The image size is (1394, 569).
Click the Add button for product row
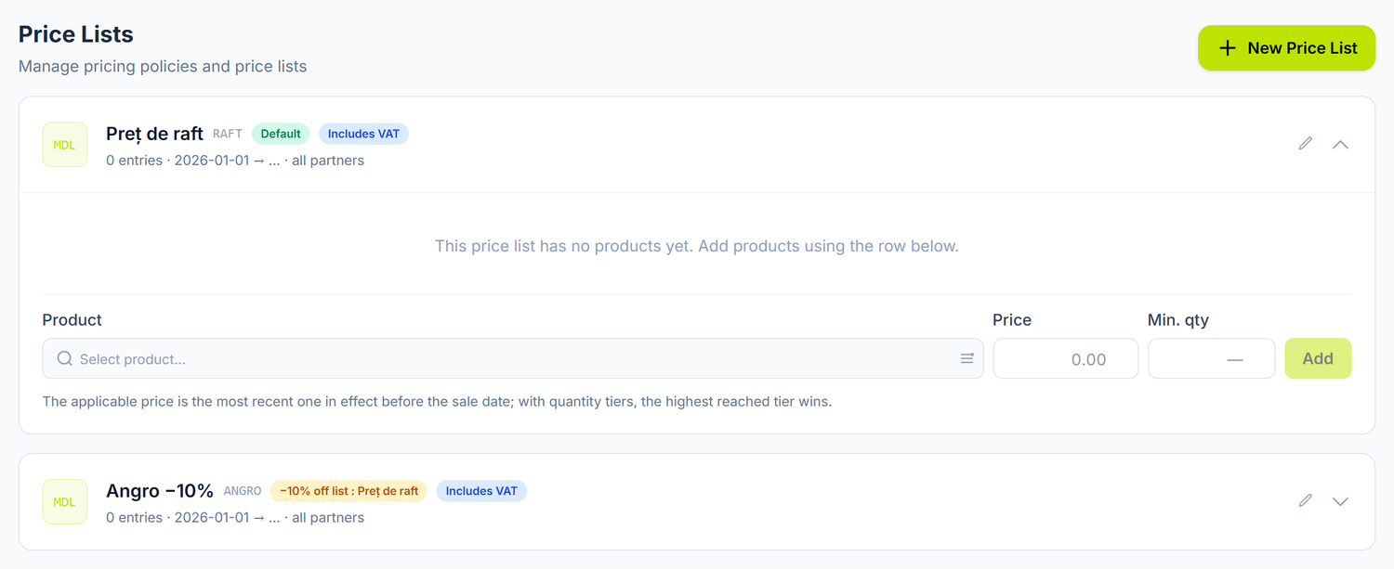point(1318,358)
